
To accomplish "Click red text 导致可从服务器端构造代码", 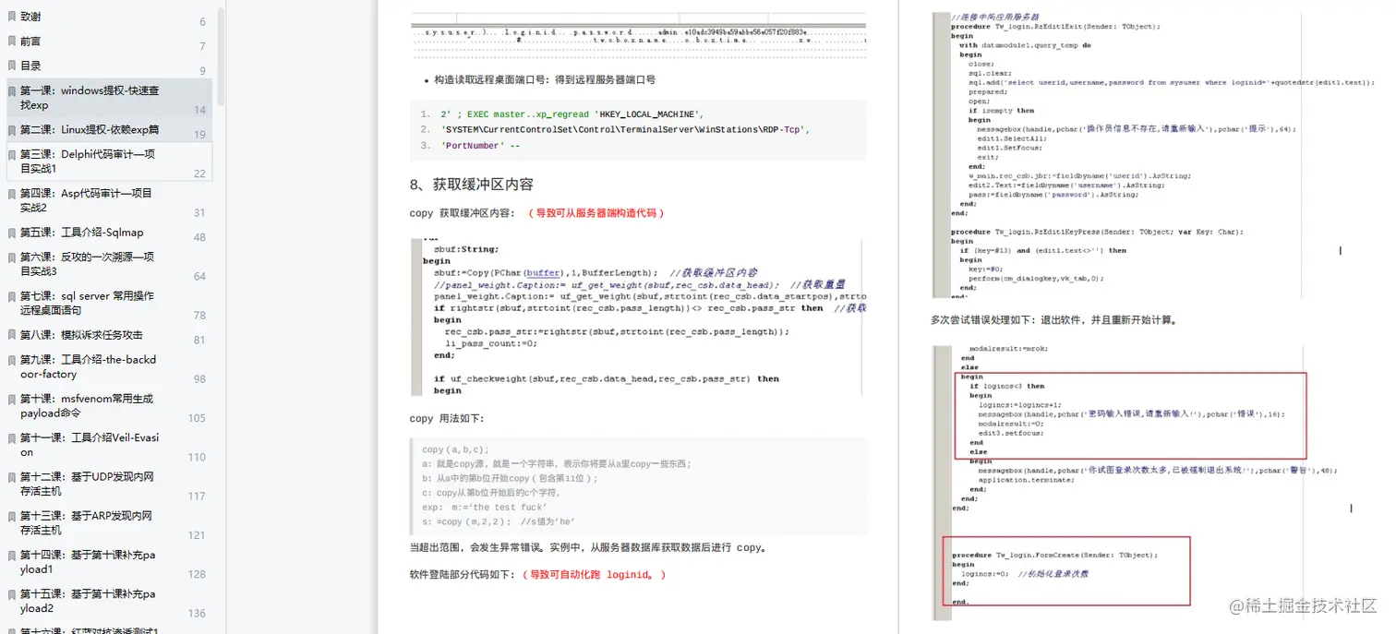I will coord(596,213).
